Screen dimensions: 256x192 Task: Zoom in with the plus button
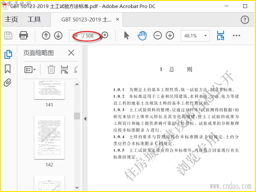pos(170,36)
